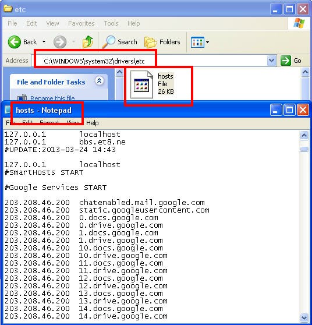
Task: Click the etc folder icon in title bar
Action: pyautogui.click(x=8, y=9)
